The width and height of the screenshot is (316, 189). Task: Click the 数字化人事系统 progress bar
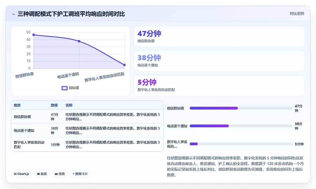(241, 144)
